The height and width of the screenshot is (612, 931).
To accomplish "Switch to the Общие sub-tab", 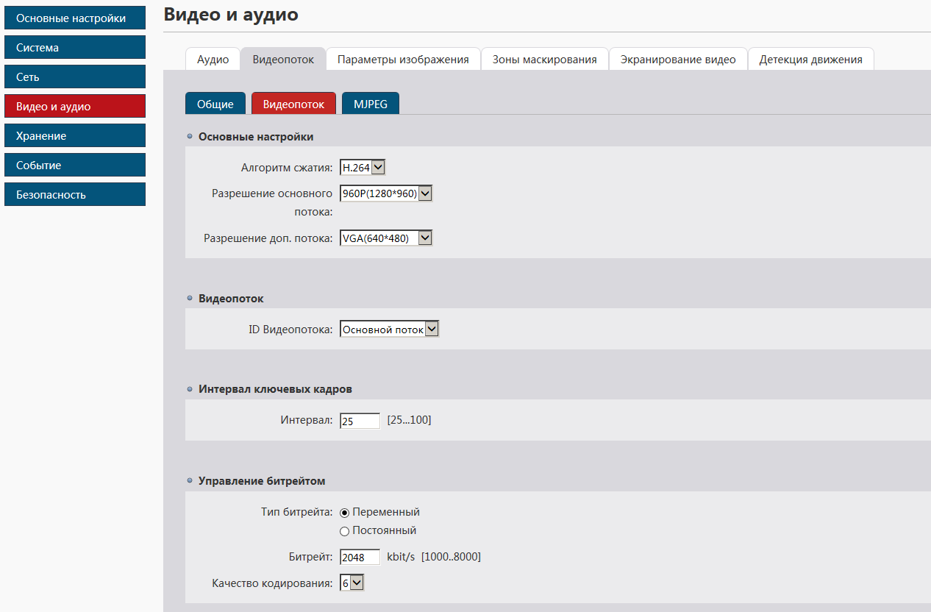I will click(215, 104).
